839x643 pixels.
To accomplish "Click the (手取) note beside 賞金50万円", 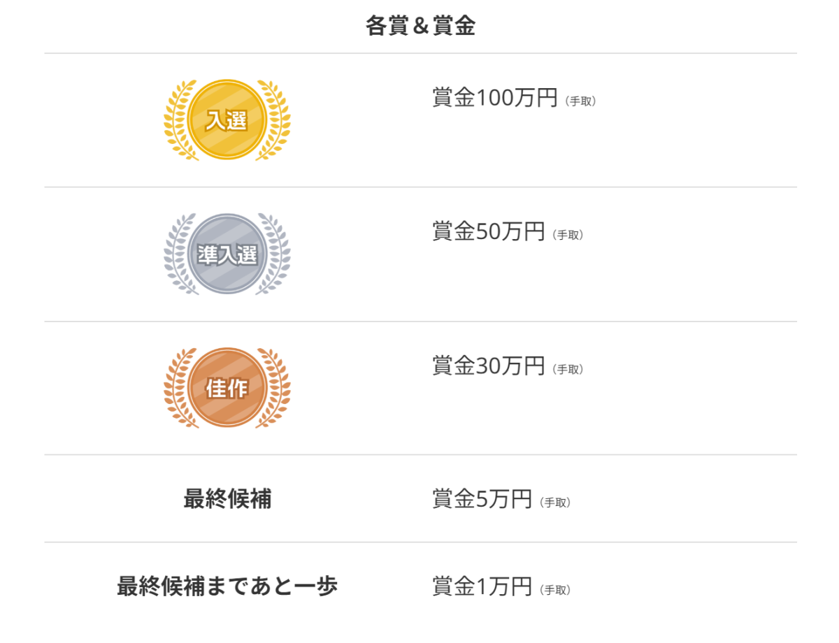I will pyautogui.click(x=568, y=236).
